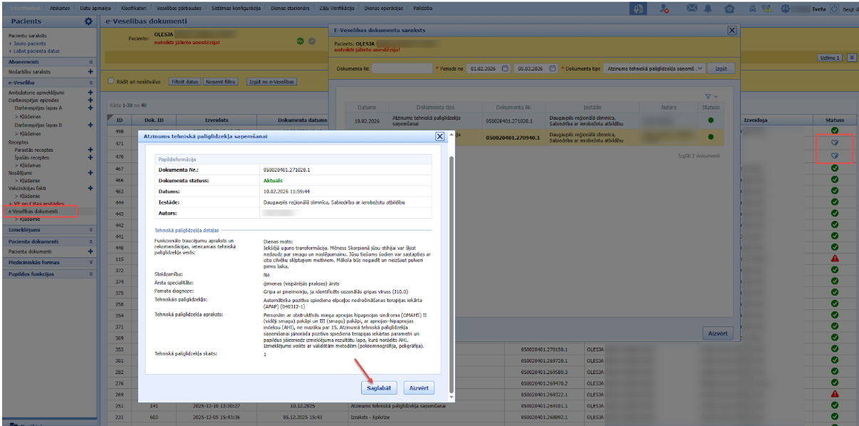The height and width of the screenshot is (426, 859).
Task: Click filter funnel icon in document list
Action: coord(708,96)
